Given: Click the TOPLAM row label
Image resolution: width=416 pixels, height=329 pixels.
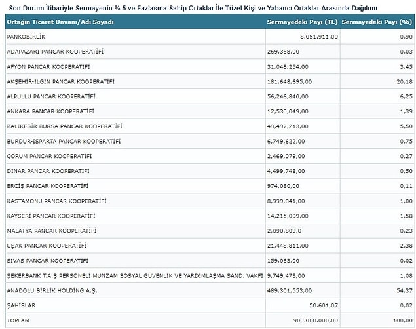Looking at the screenshot, I should (18, 320).
